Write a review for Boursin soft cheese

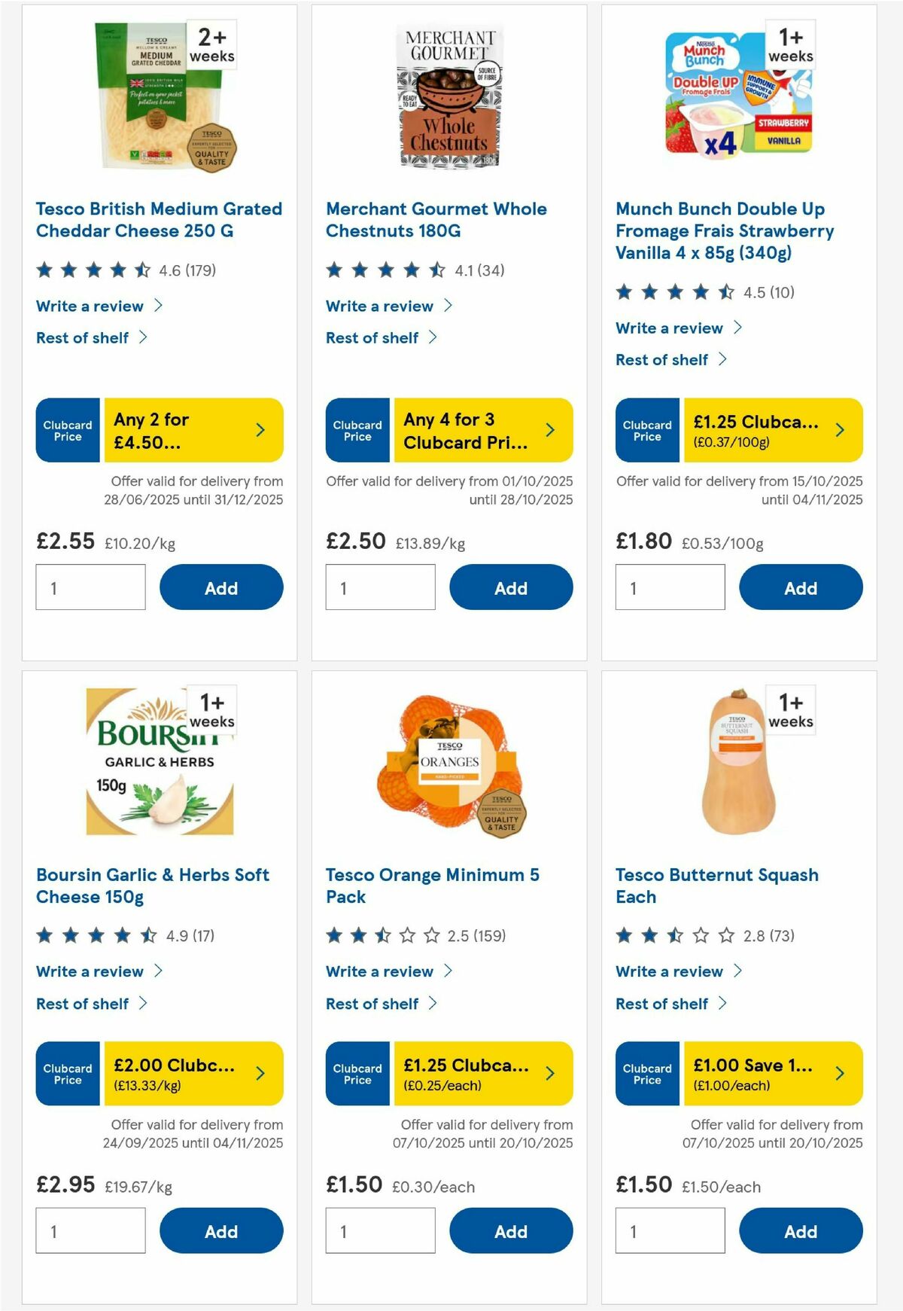click(89, 971)
